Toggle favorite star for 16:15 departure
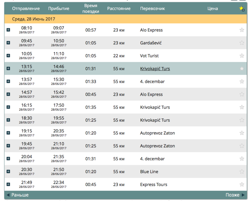 pos(242,107)
